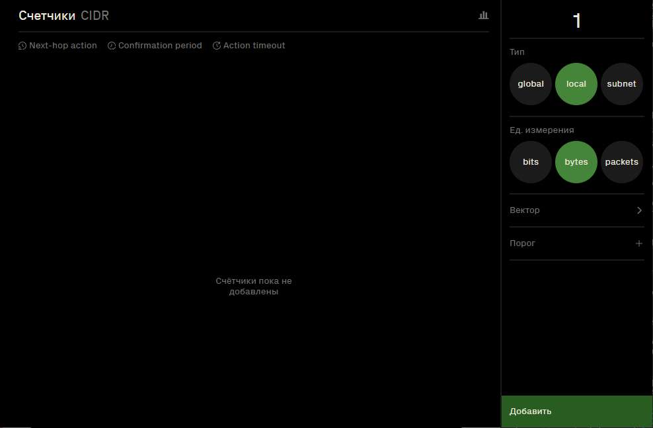Open Action timeout setting
Image resolution: width=653 pixels, height=428 pixels.
pos(249,46)
